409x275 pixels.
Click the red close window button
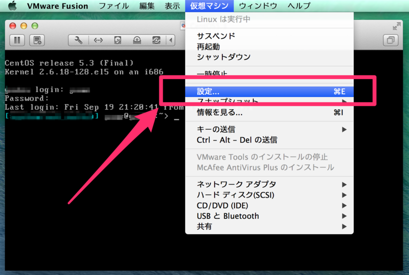(x=12, y=26)
